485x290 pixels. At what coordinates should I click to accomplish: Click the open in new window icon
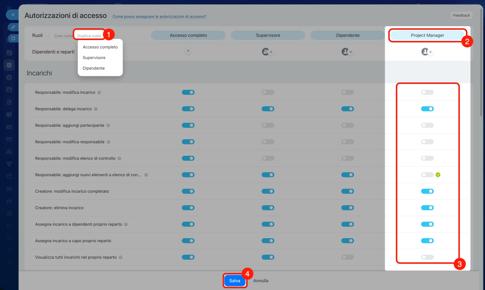[13, 38]
